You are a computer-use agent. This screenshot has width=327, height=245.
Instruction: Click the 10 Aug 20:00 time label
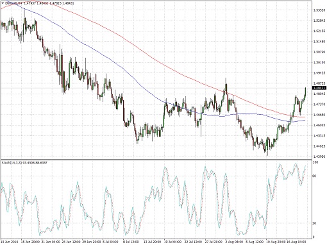pos(276,242)
